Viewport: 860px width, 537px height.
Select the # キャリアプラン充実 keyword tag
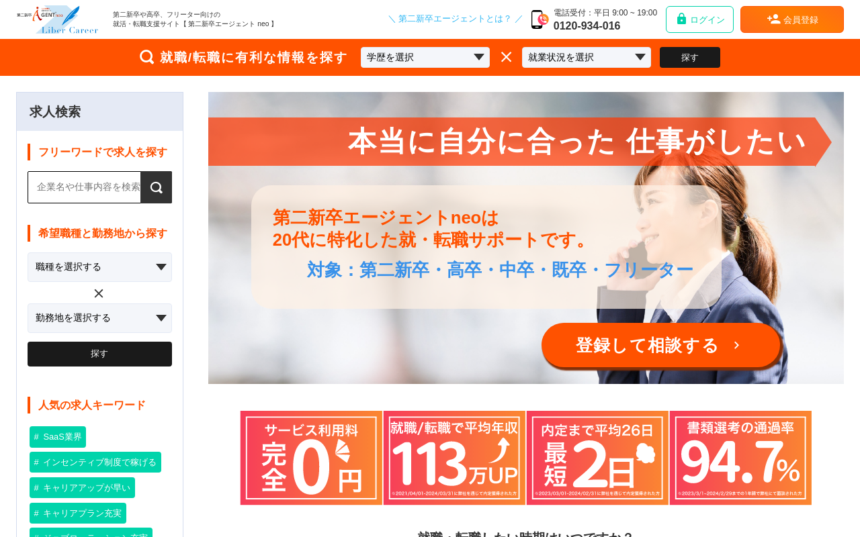point(78,514)
